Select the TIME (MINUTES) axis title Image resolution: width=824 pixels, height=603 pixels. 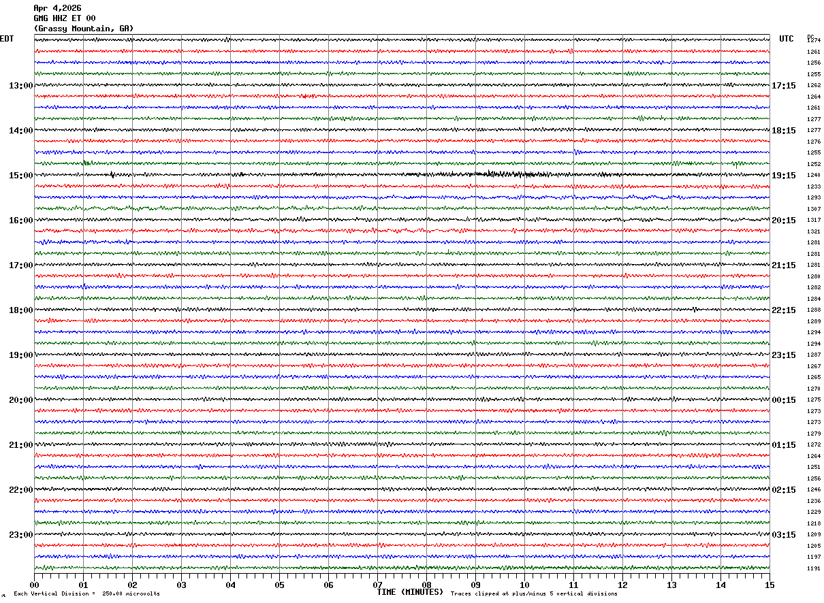click(410, 592)
